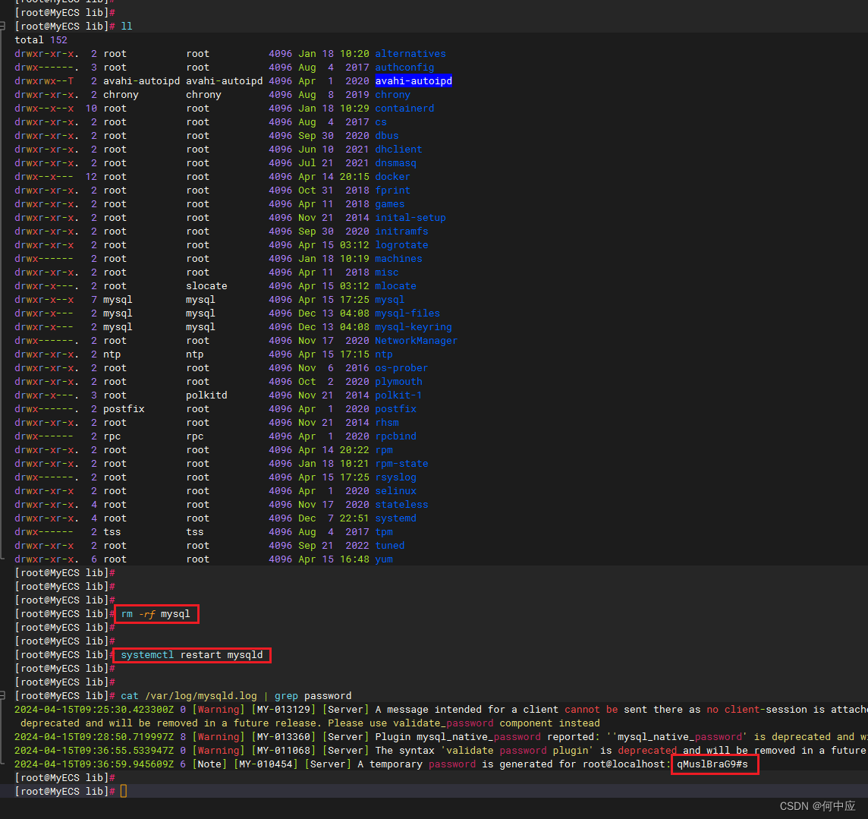Click the 'yum' directory name
The height and width of the screenshot is (819, 868).
384,559
